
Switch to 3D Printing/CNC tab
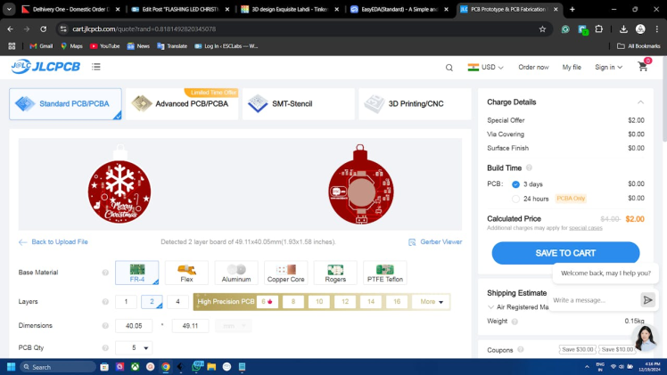click(415, 103)
